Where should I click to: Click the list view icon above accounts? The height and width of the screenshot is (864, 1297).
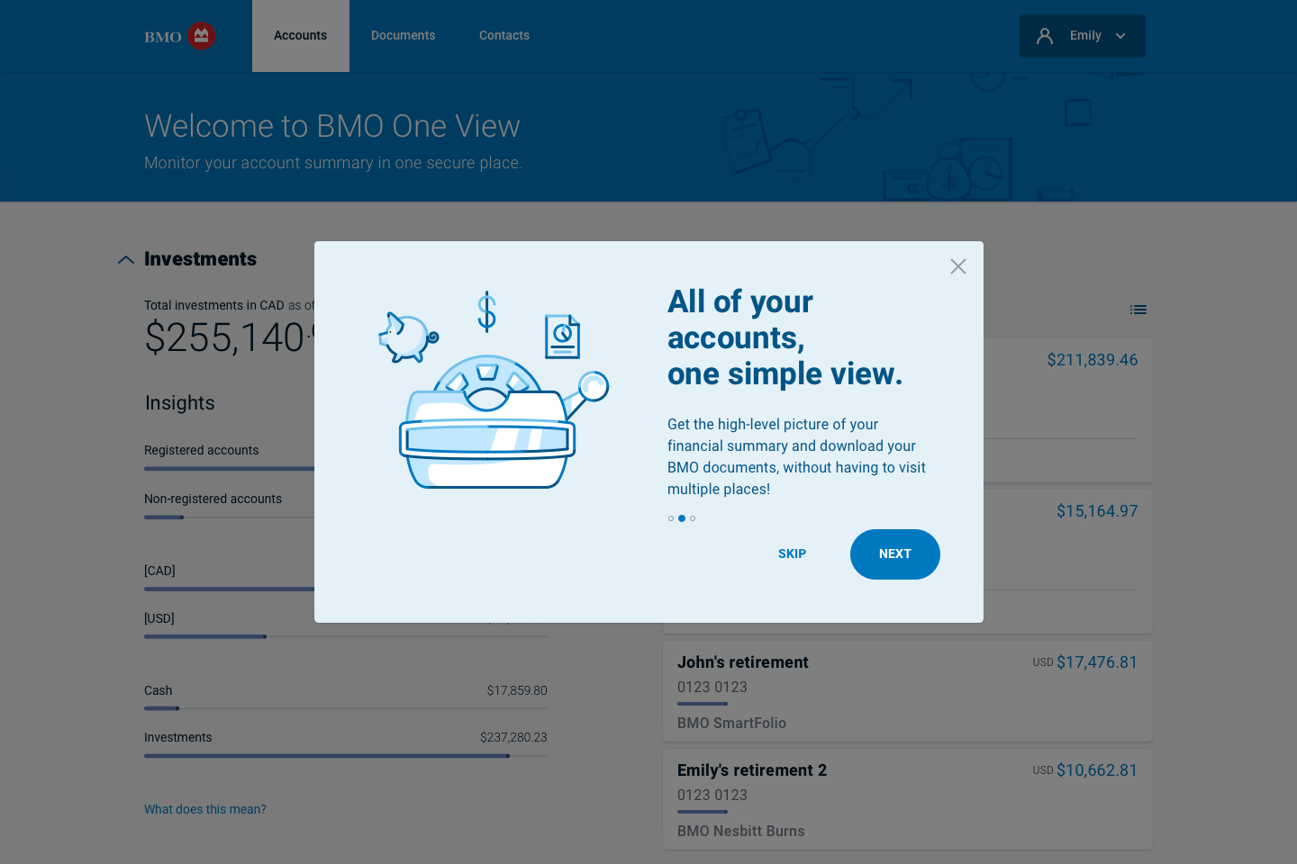[1138, 310]
